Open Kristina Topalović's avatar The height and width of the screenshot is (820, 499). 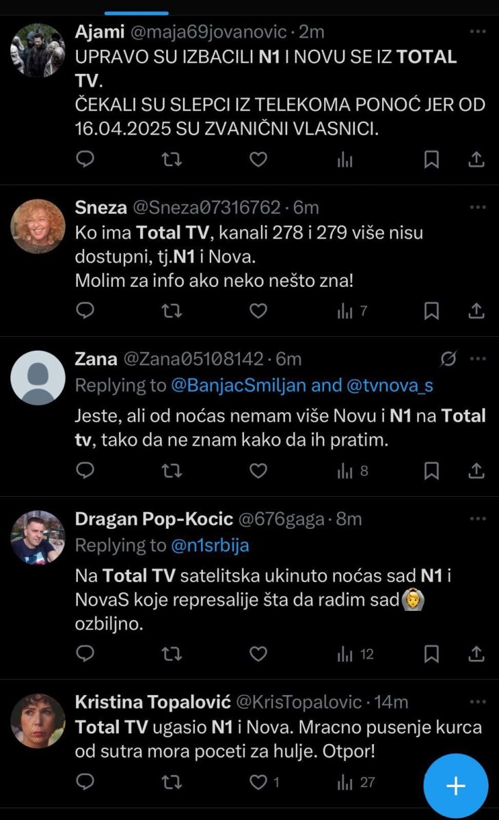point(38,720)
